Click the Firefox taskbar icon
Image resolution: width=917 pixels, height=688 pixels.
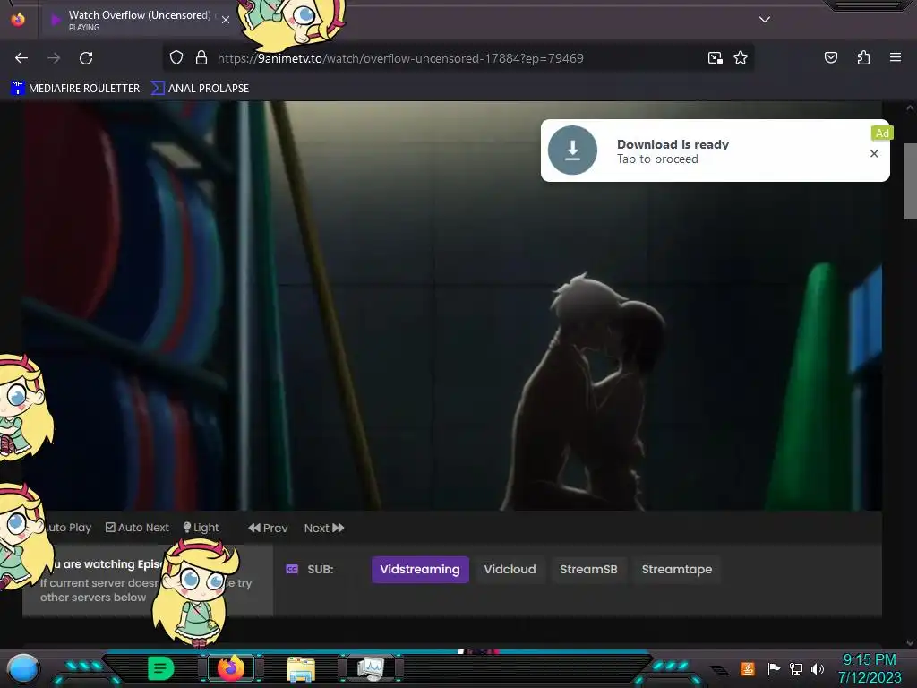click(231, 668)
